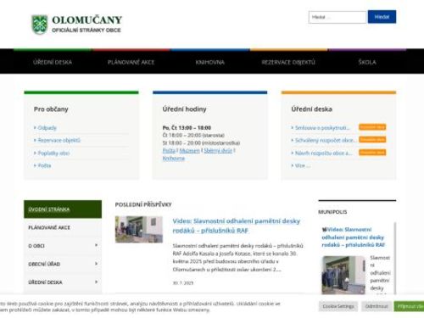
Task: Click the Knihovna link in Úřední hodiny
Action: point(174,159)
